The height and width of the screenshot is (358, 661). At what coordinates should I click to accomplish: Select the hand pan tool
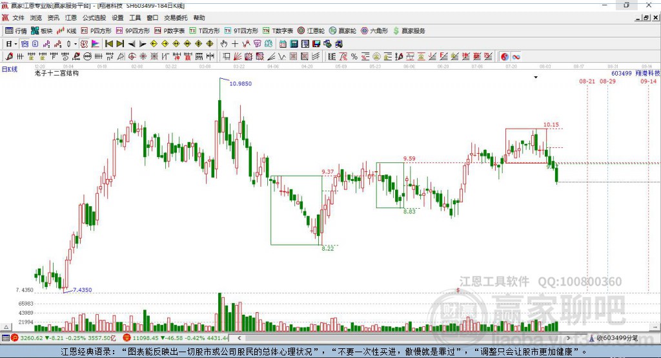[224, 44]
